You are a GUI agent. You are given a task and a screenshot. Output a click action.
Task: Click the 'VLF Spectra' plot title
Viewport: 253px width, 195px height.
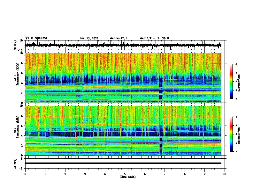point(36,38)
